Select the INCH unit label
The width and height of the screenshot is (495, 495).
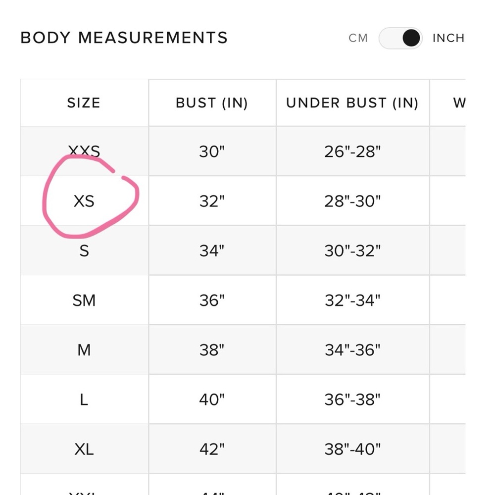point(448,38)
